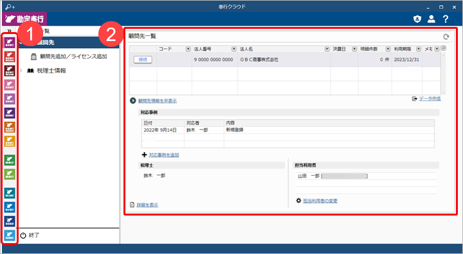Click the 対応事例を追加 link
This screenshot has width=463, height=254.
(164, 155)
